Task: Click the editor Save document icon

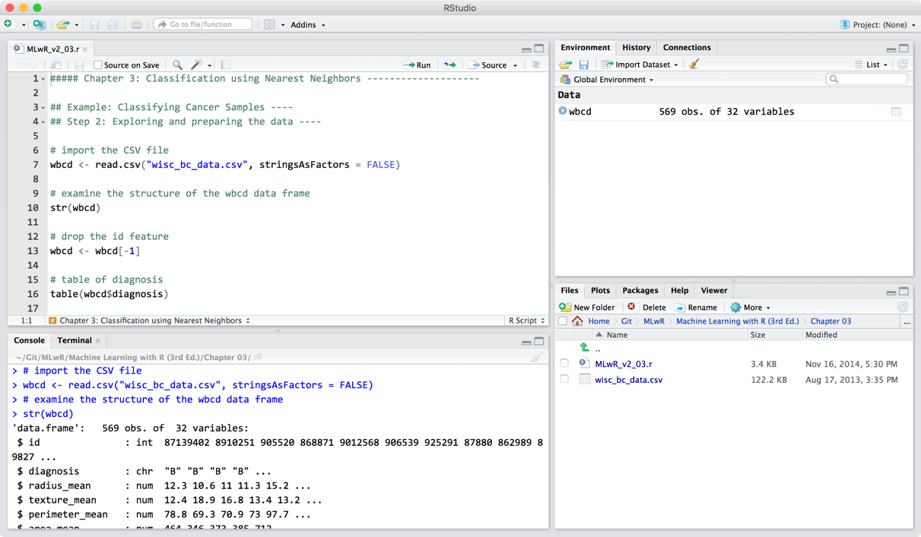Action: click(x=79, y=65)
